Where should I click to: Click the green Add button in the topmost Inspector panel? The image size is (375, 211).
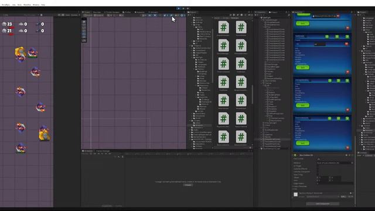(302, 23)
